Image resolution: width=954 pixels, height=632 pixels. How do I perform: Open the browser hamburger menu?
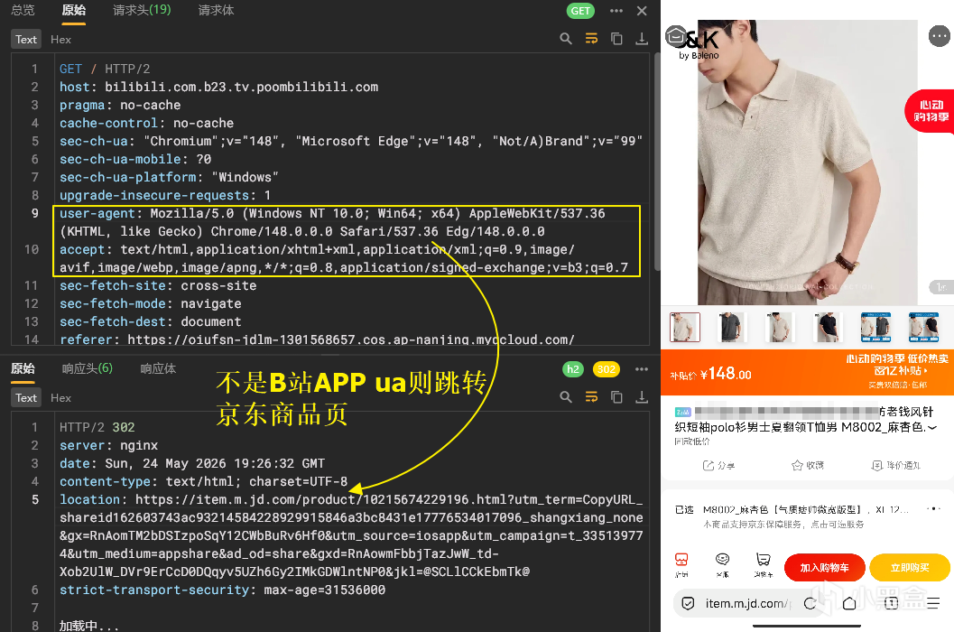point(933,603)
